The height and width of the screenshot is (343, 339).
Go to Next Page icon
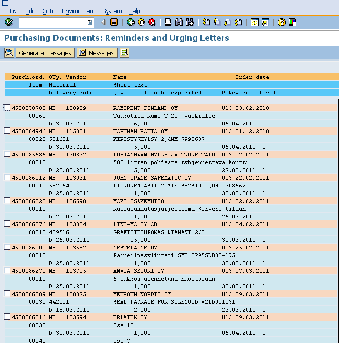[228, 22]
